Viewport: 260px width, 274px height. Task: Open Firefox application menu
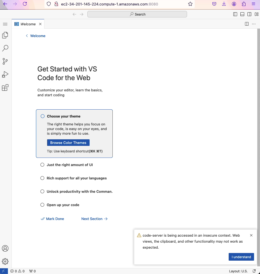[253, 4]
